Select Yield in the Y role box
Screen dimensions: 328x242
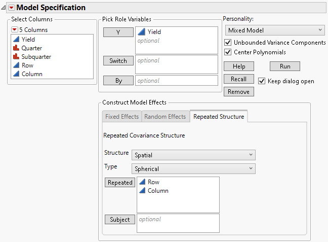(x=154, y=32)
